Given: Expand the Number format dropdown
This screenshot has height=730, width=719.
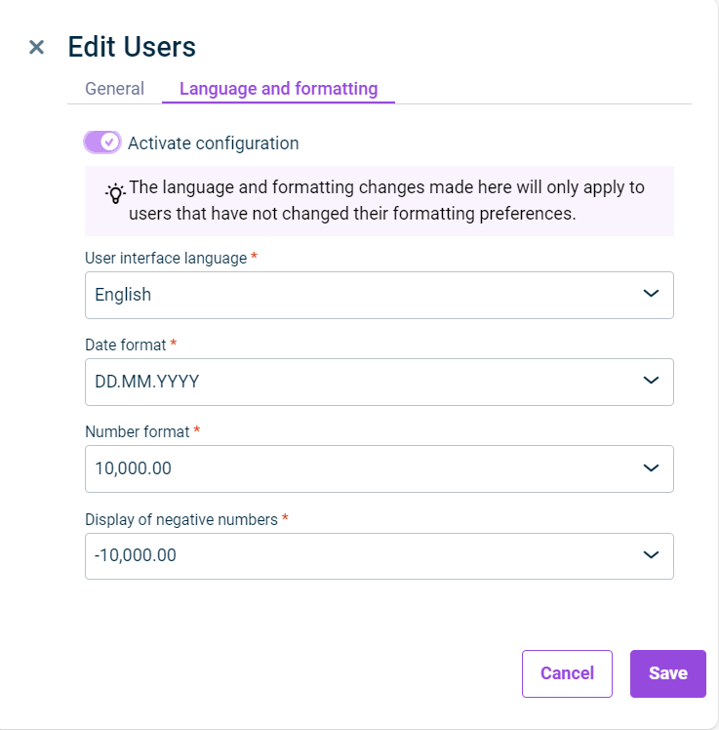Looking at the screenshot, I should point(379,468).
